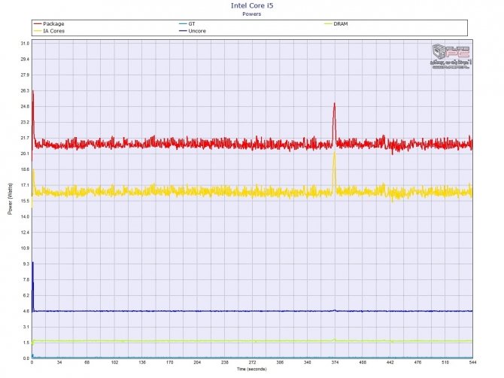Click the 68 seconds x-axis label
Image resolution: width=504 pixels, height=378 pixels.
87,362
